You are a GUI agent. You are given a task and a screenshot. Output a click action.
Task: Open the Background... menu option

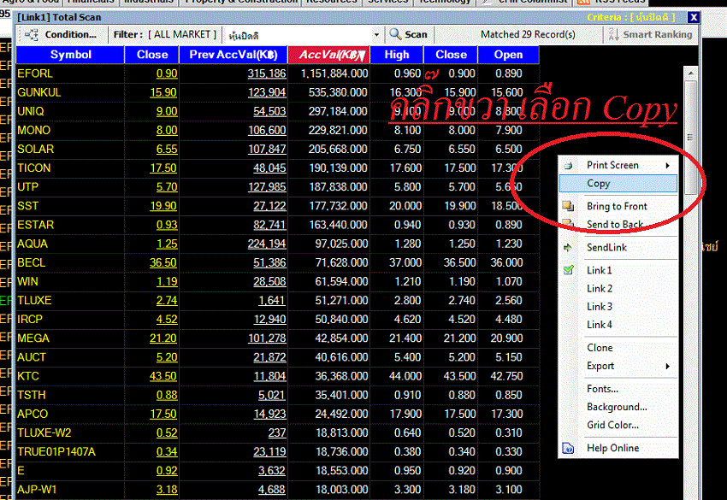(617, 407)
